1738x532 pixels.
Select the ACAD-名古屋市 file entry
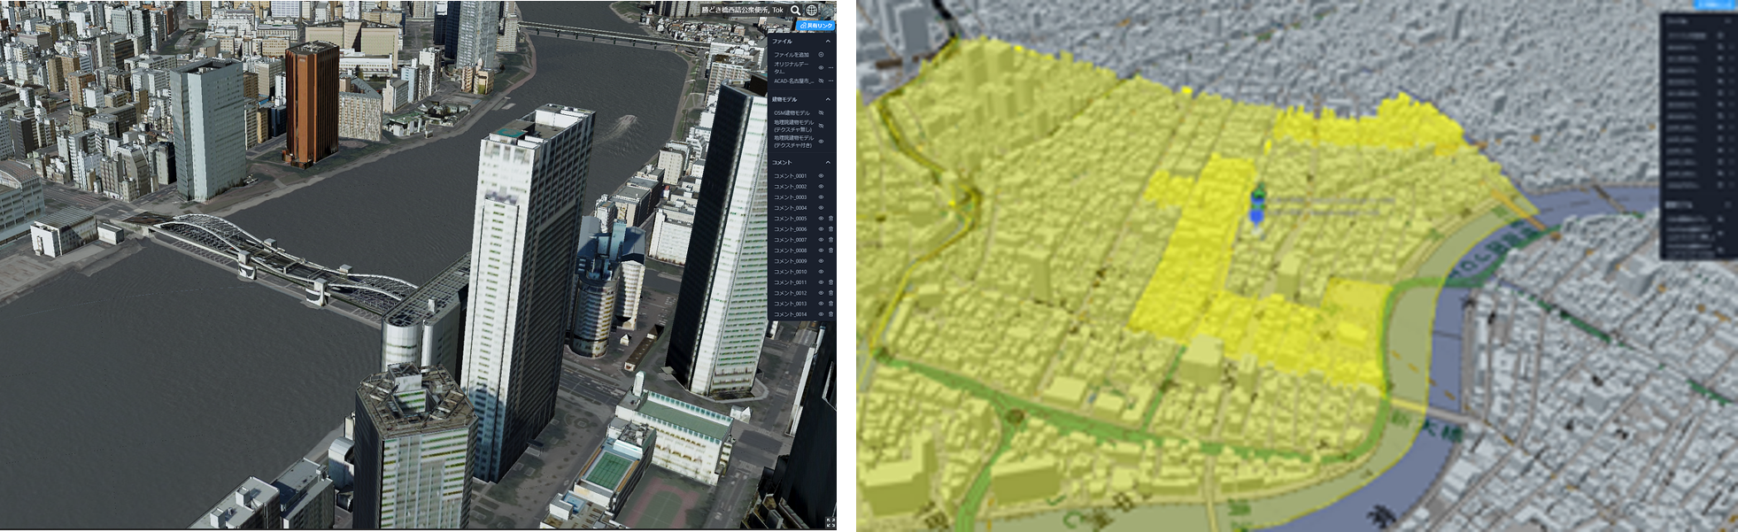793,81
